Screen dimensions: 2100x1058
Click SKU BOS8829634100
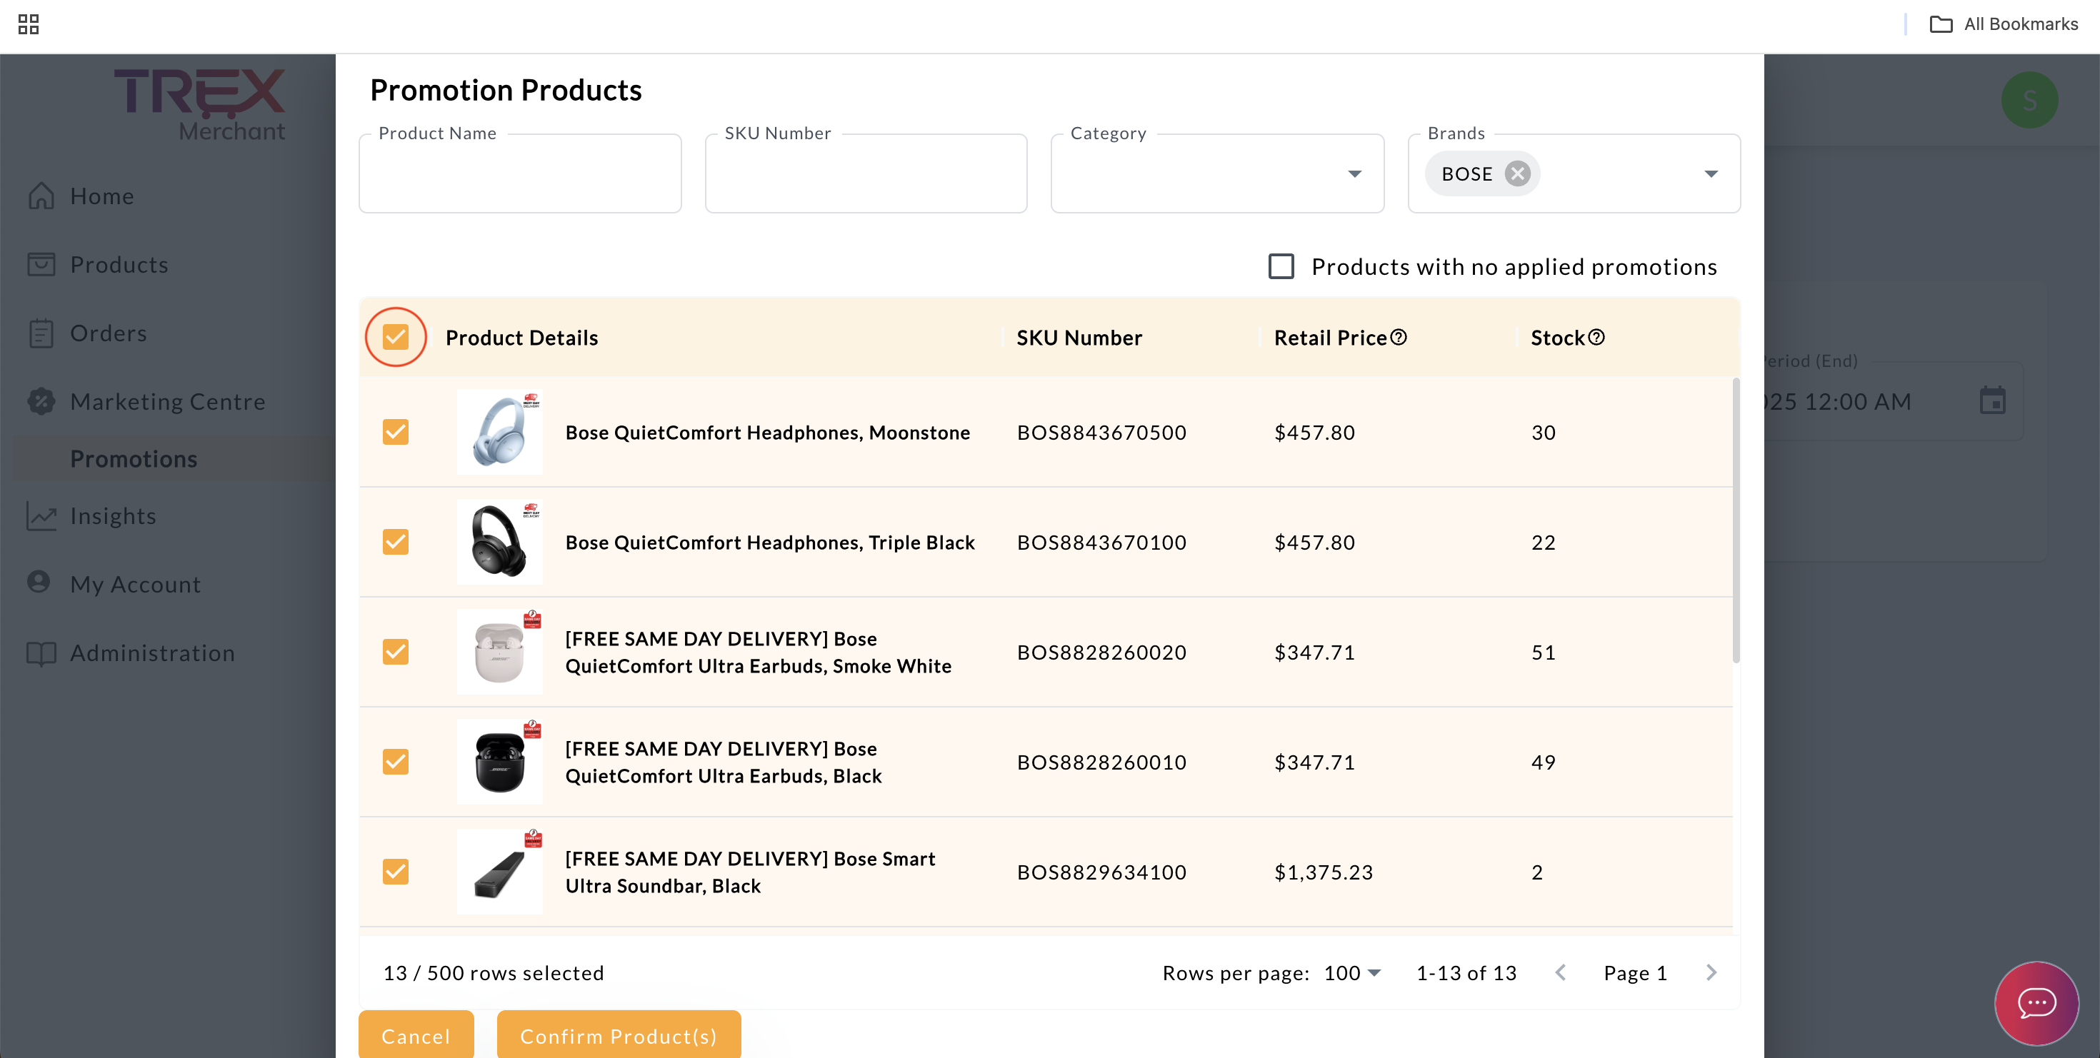[1101, 872]
